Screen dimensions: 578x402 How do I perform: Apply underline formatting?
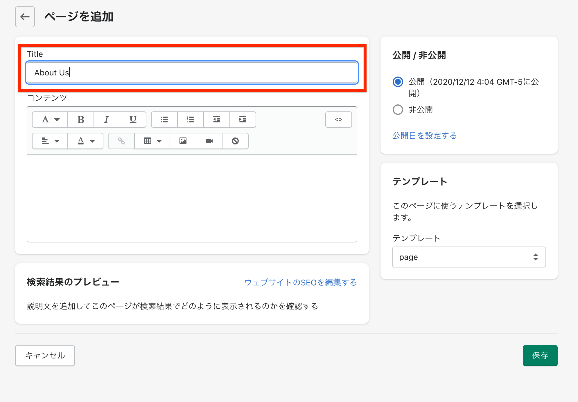[133, 119]
